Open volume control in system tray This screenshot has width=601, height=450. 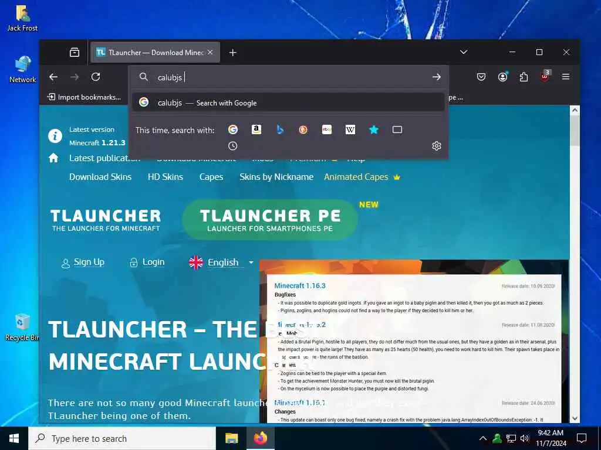tap(525, 438)
